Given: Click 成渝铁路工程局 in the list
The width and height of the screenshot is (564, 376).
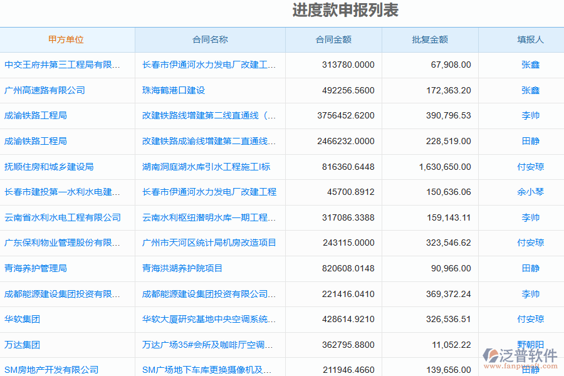Looking at the screenshot, I should 39,115.
